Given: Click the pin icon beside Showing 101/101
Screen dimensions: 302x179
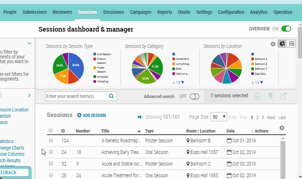Looking at the screenshot, I should (x=140, y=117).
